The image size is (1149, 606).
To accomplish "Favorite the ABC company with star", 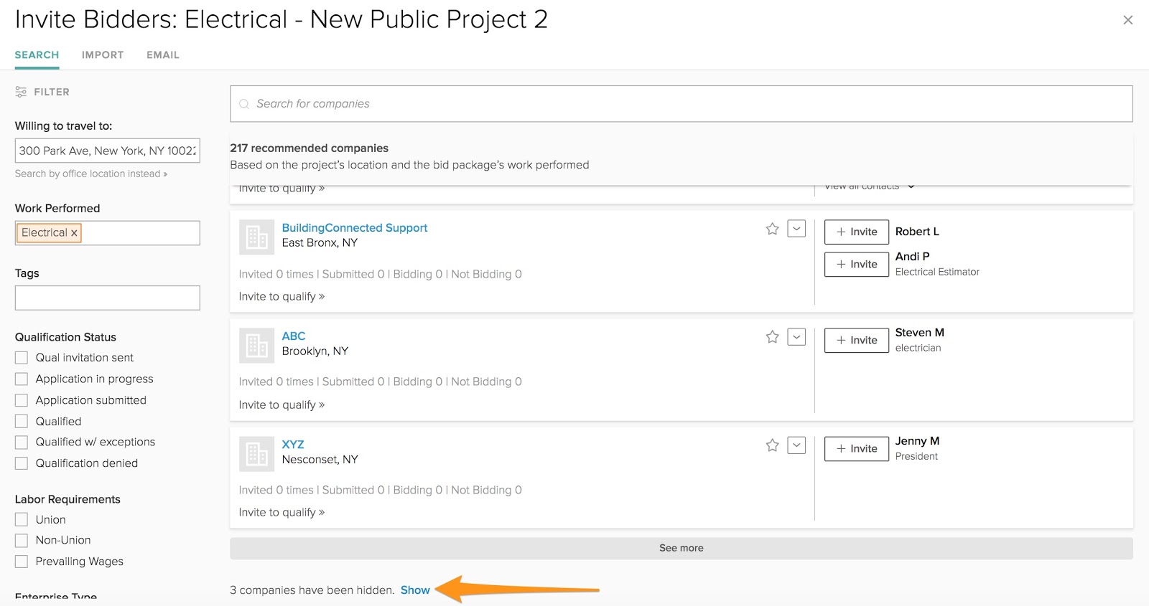I will coord(772,337).
